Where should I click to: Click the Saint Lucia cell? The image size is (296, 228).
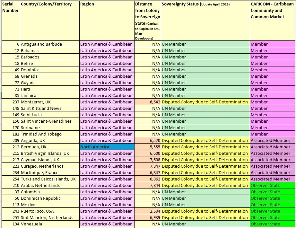pos(50,115)
